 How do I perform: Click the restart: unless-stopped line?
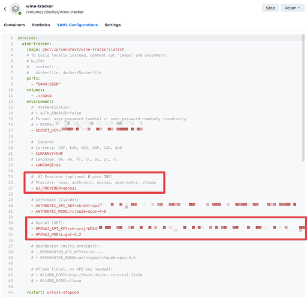point(53,292)
